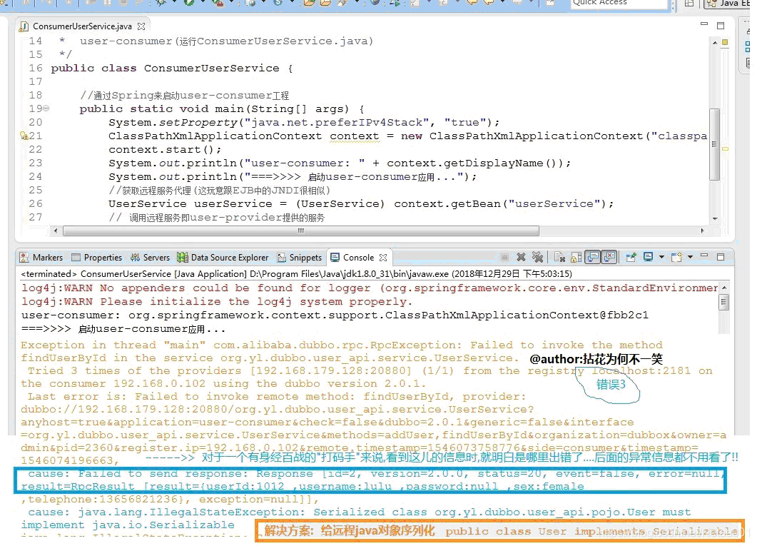Pin the current Console
Image resolution: width=757 pixels, height=546 pixels.
pyautogui.click(x=631, y=258)
